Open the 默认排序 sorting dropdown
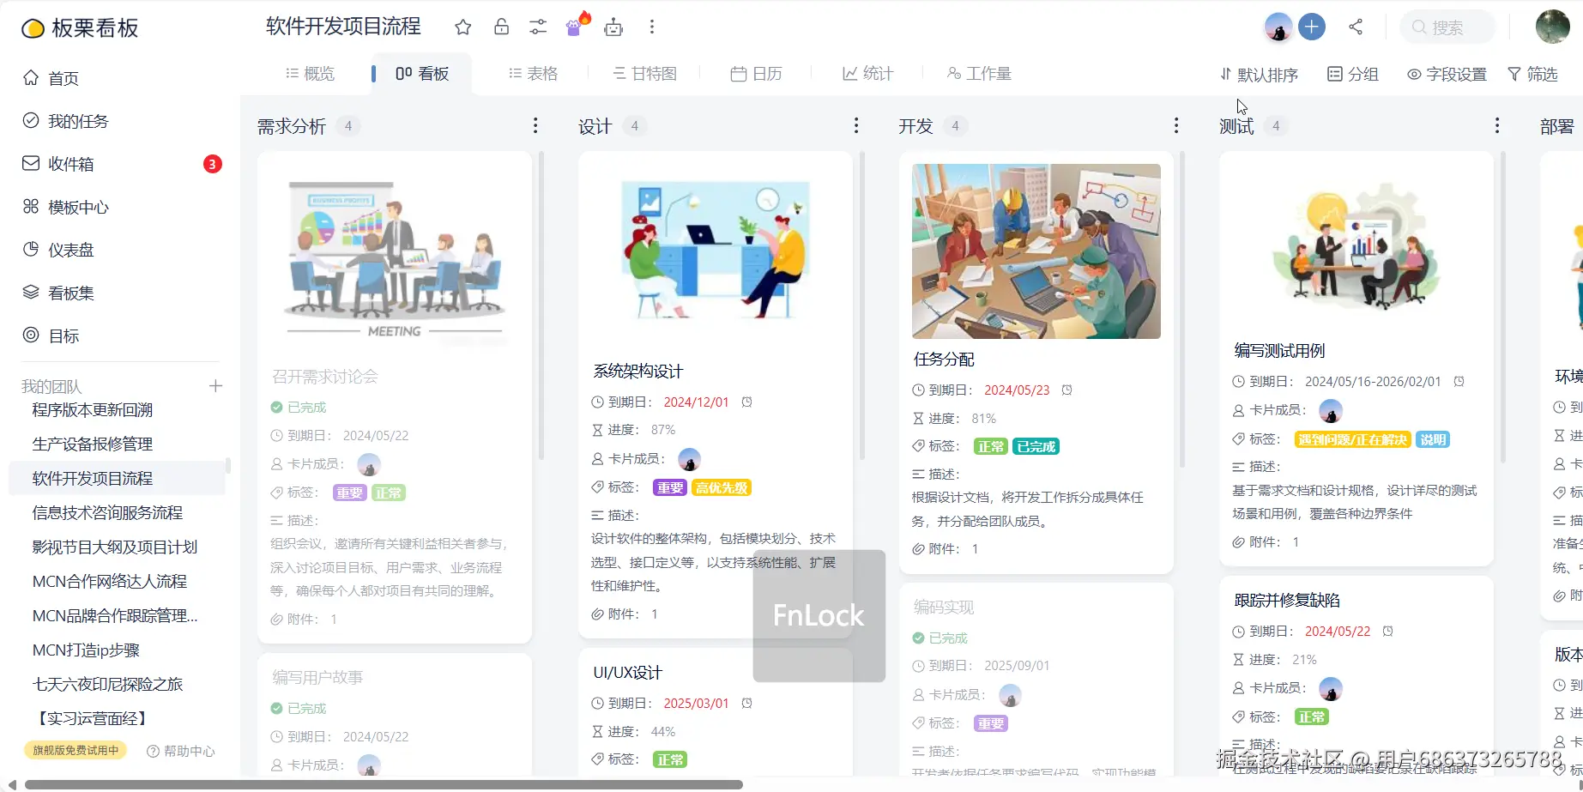Image resolution: width=1583 pixels, height=792 pixels. pos(1260,75)
